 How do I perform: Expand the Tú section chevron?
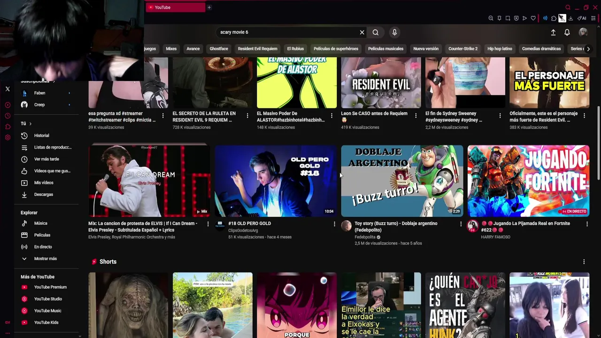30,123
